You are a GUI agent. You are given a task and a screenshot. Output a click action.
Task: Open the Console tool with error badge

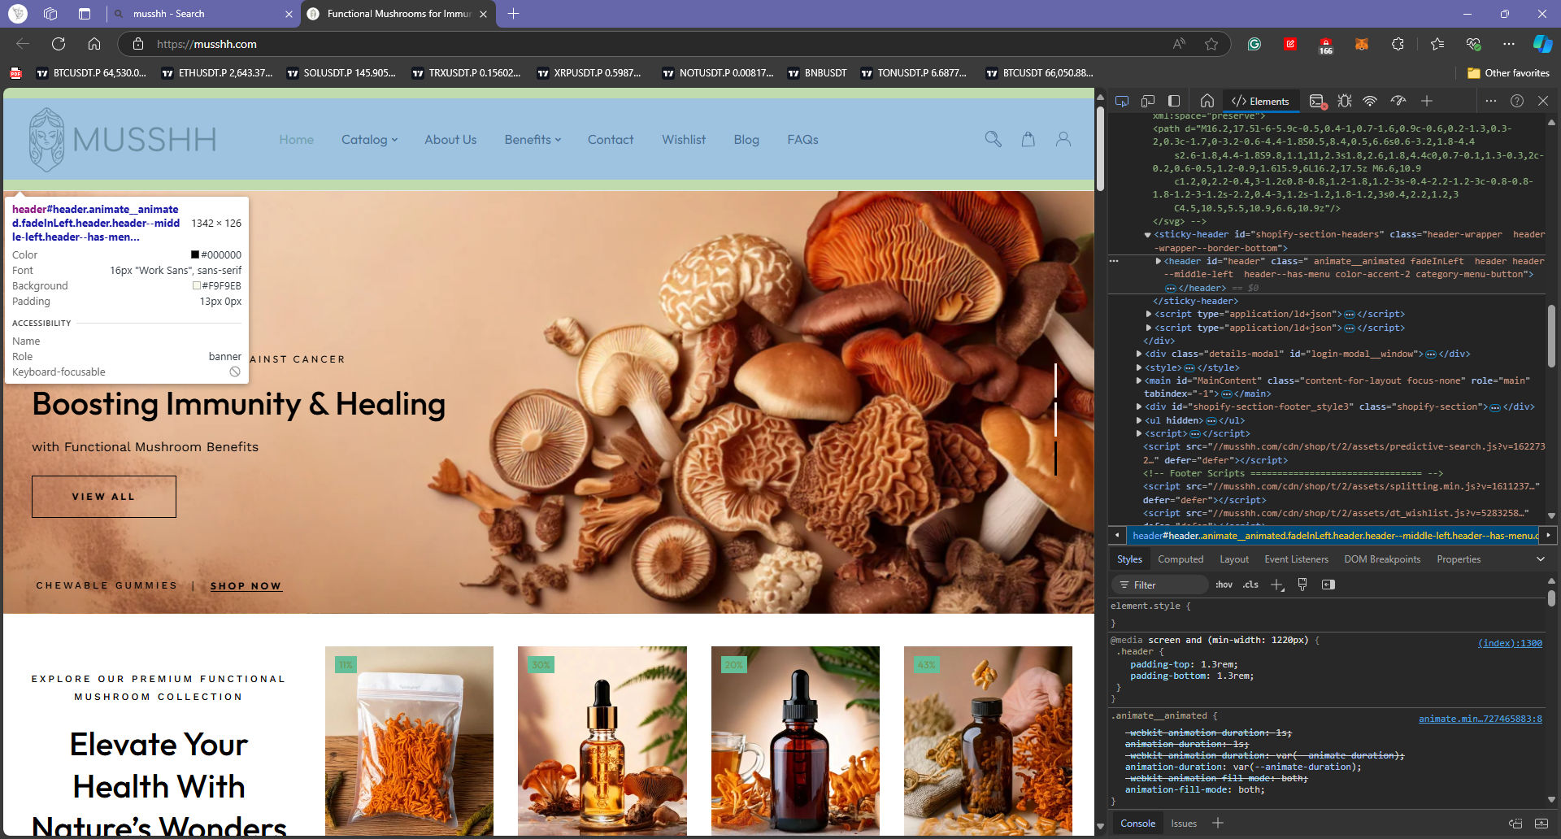coord(1318,101)
